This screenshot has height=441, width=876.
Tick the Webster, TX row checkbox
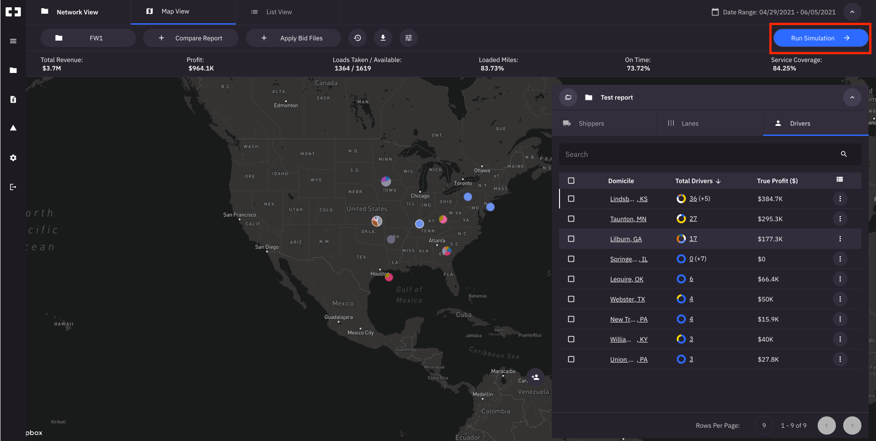(x=571, y=299)
